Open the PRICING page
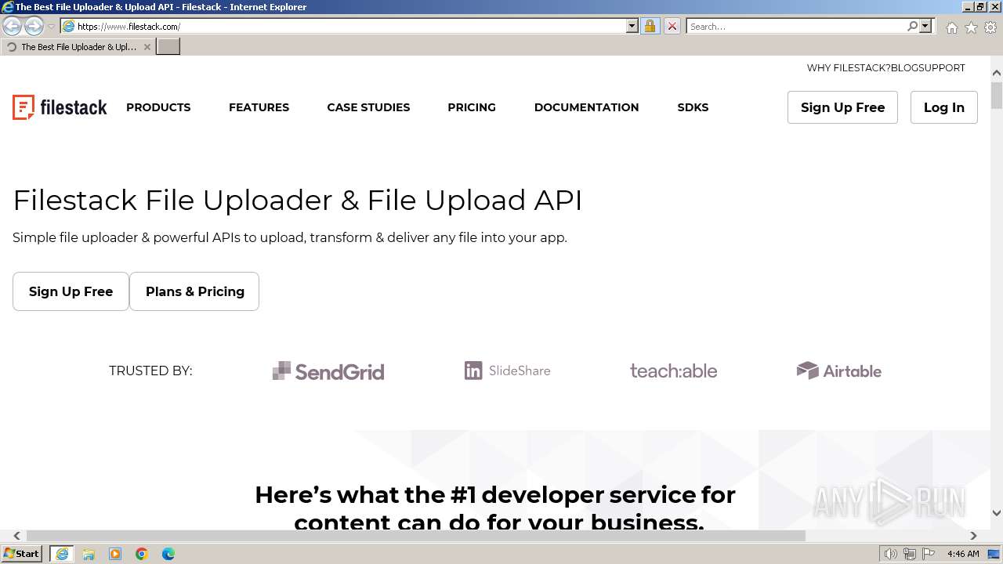 pos(472,107)
